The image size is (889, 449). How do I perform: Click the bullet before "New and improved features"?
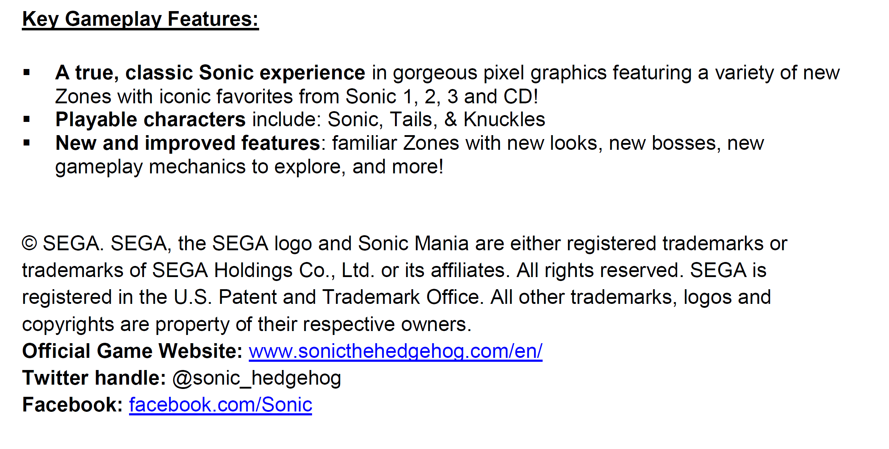pos(26,143)
